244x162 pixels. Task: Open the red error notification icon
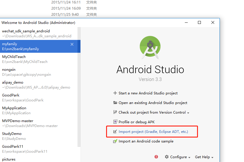click(x=156, y=157)
